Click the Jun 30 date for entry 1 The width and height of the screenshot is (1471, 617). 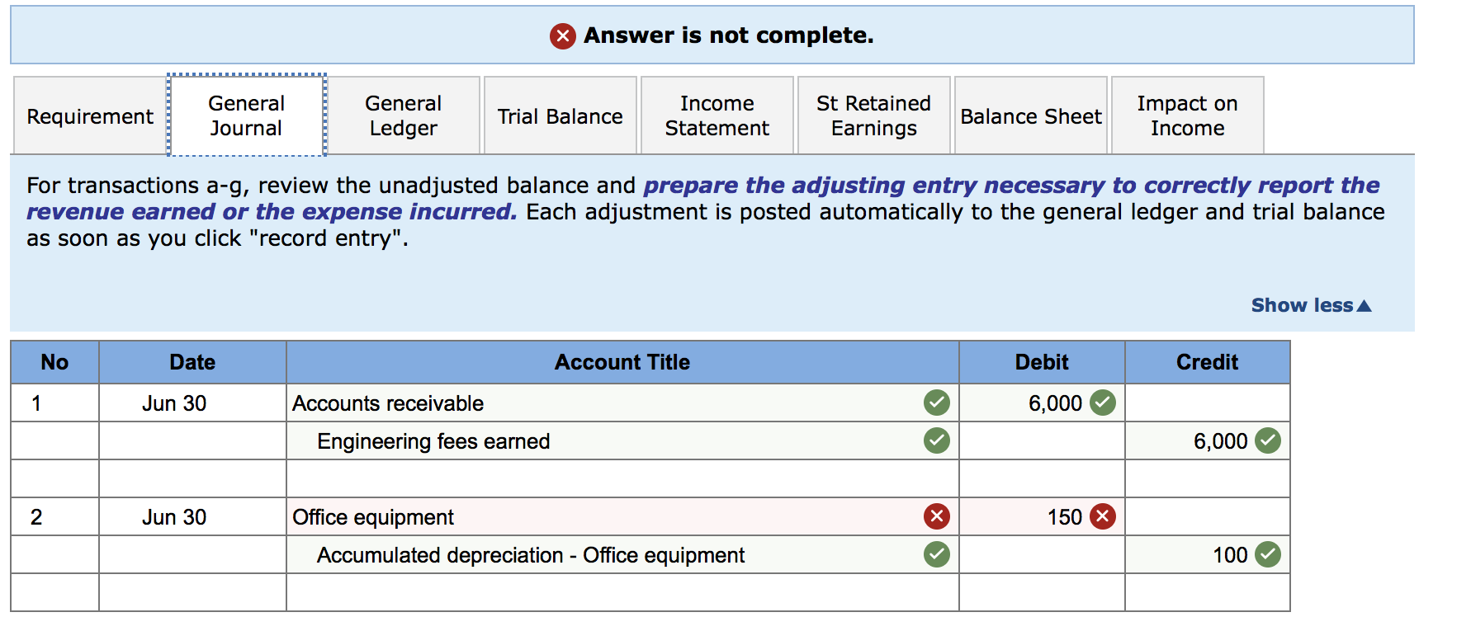[174, 403]
